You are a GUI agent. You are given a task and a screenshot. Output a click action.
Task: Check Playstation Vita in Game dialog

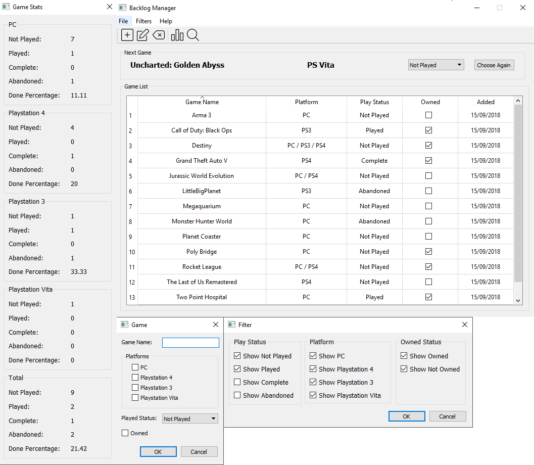(135, 398)
